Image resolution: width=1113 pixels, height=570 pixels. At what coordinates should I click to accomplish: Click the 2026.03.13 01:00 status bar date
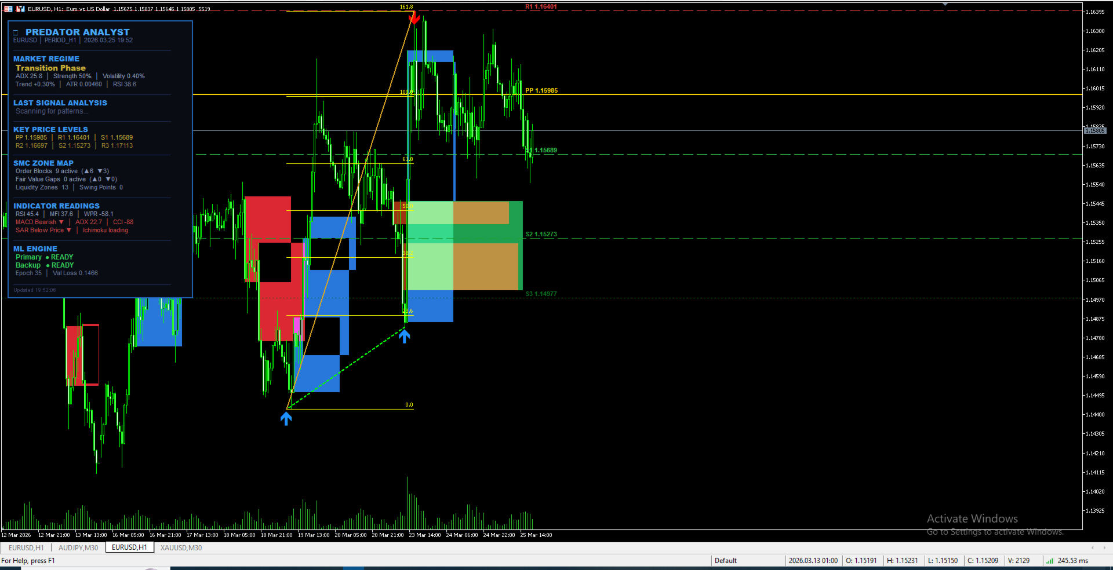[813, 561]
